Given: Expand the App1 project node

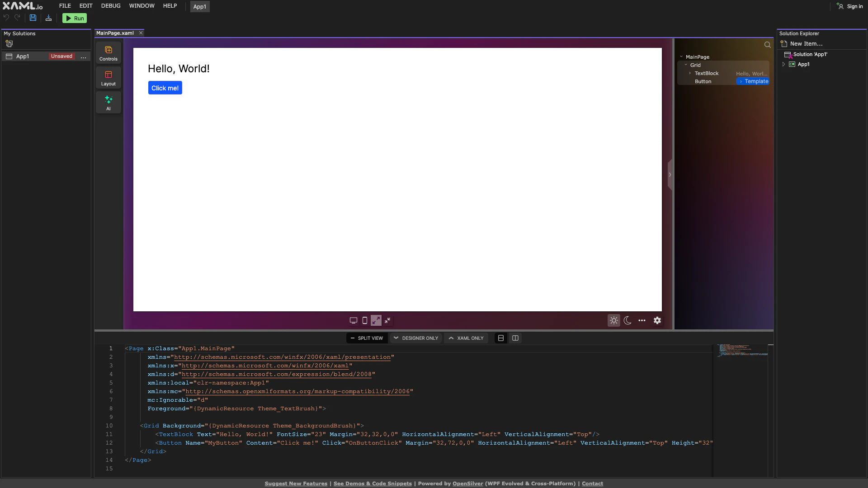Looking at the screenshot, I should (783, 64).
